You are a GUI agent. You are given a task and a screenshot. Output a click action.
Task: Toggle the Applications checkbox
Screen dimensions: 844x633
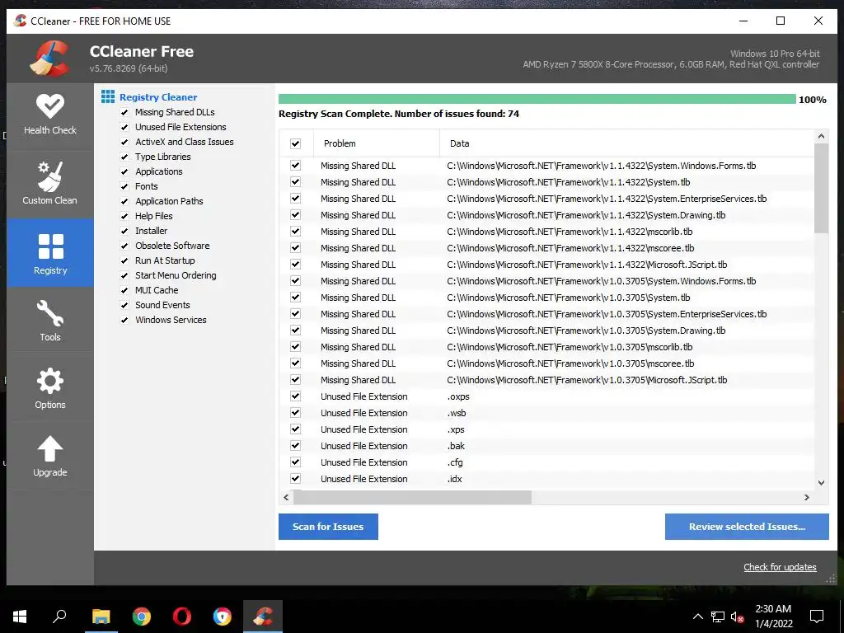click(124, 171)
